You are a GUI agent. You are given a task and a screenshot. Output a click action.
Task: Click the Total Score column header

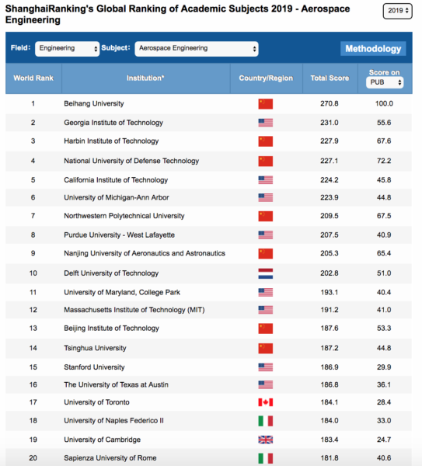point(330,78)
